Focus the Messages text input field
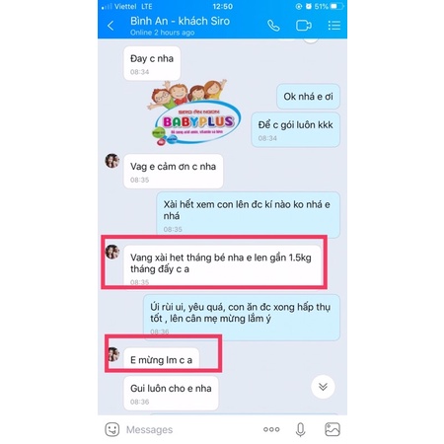Screen dimensions: 444x444 point(190,429)
